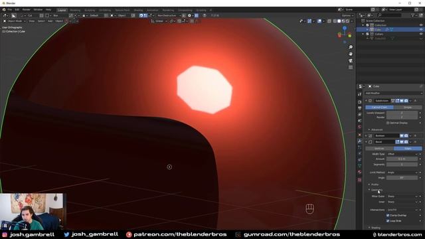
Task: Open the Add Modifier dropdown
Action: point(393,93)
